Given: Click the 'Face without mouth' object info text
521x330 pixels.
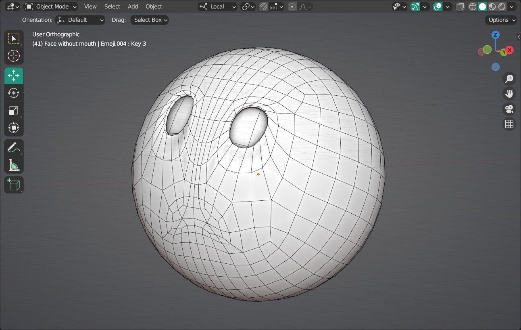Looking at the screenshot, I should 89,44.
